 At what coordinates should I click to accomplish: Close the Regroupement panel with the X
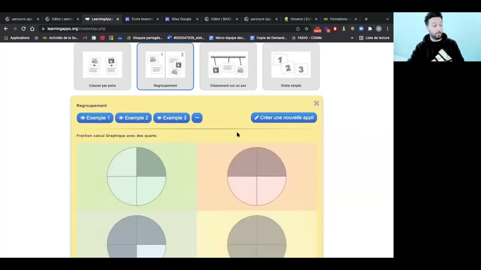(316, 103)
